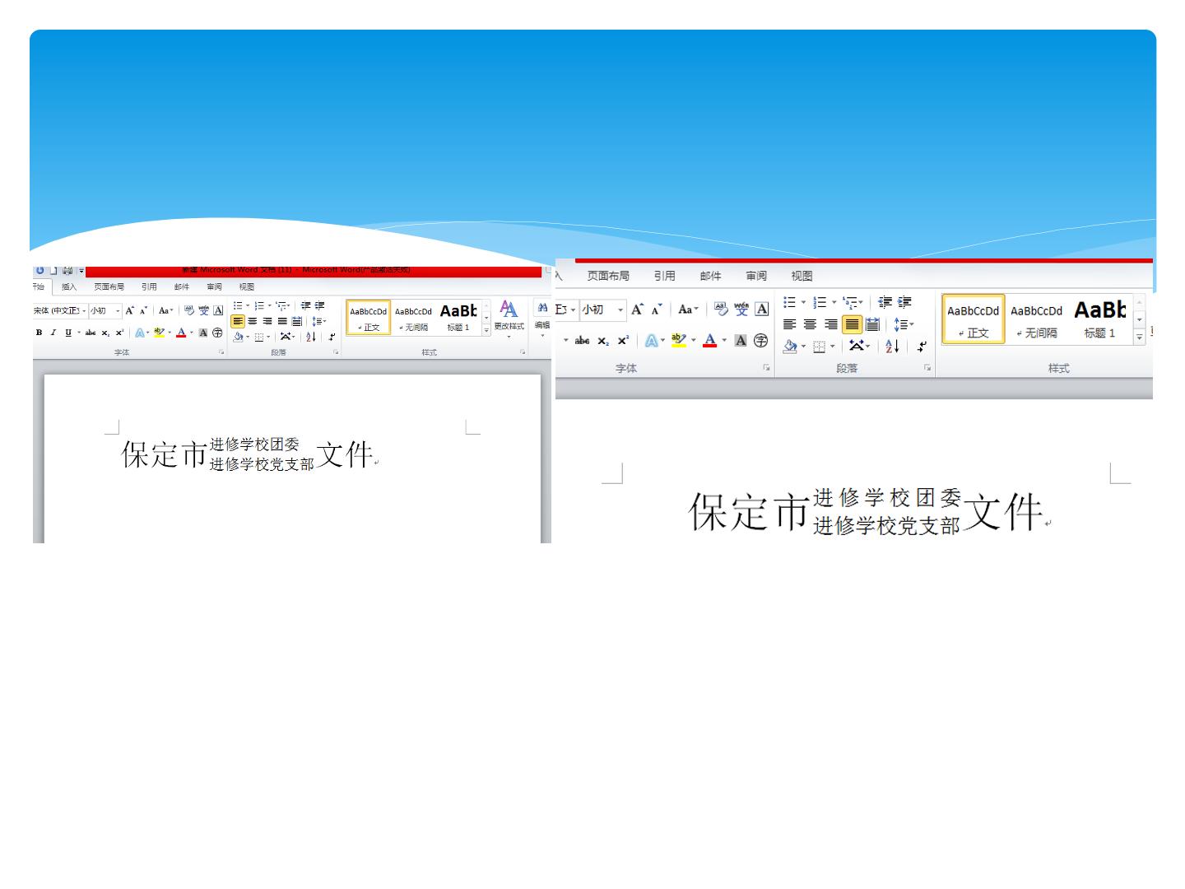Click the highlighted Justify alignment button
The image size is (1185, 889).
click(x=852, y=324)
